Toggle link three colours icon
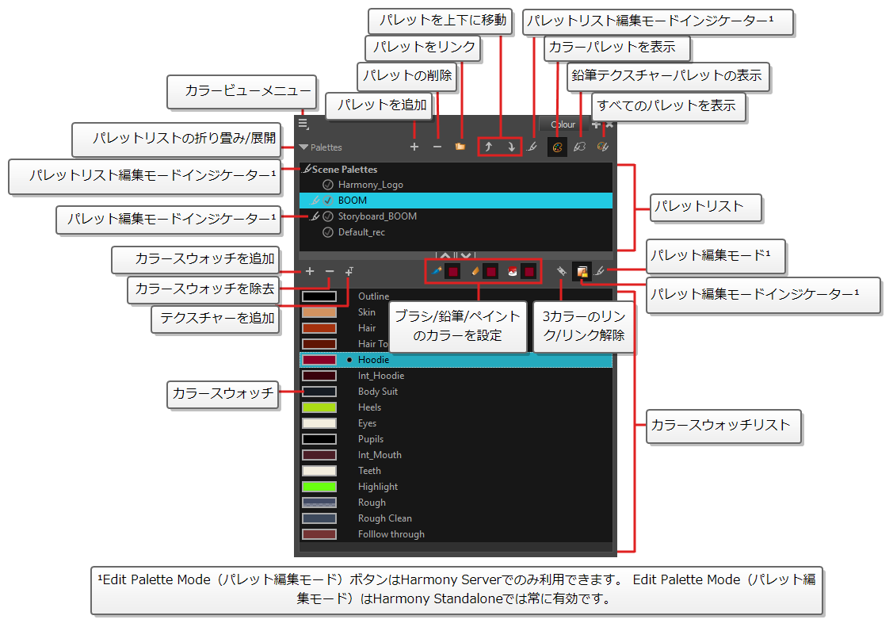Viewport: 893px width, 627px height. click(x=561, y=272)
